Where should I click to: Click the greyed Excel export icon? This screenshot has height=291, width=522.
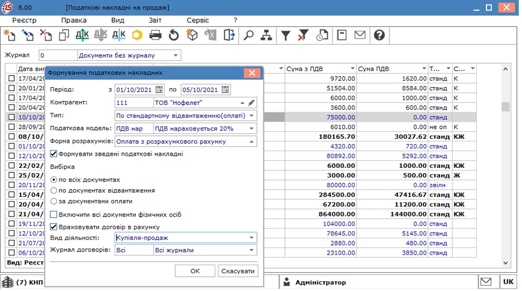(x=211, y=35)
